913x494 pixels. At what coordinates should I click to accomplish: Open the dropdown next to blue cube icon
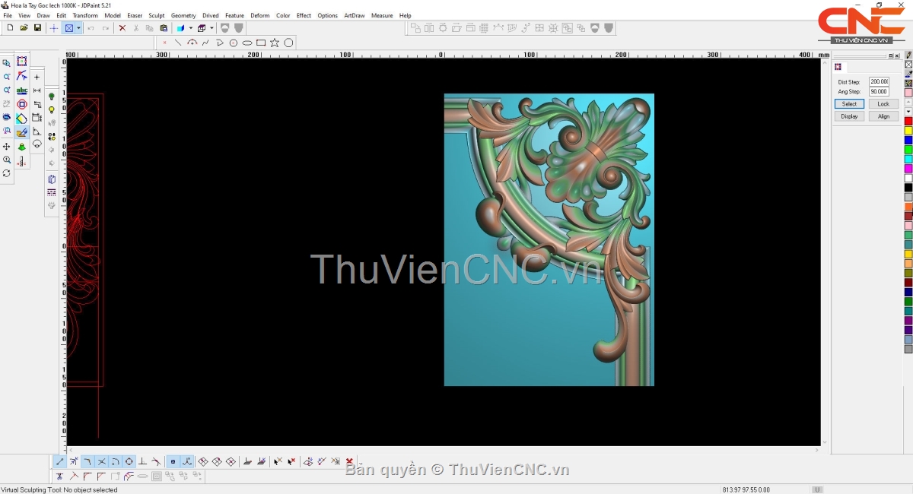point(190,28)
